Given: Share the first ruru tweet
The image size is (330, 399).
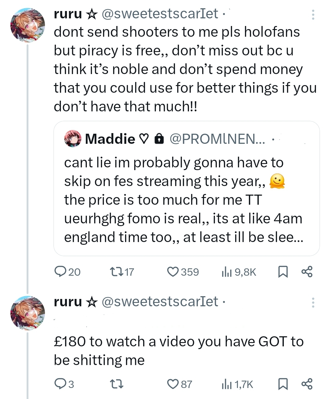Looking at the screenshot, I should (x=307, y=272).
